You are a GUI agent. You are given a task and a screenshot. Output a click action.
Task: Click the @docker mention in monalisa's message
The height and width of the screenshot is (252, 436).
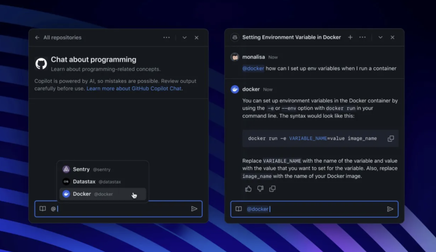pyautogui.click(x=253, y=68)
